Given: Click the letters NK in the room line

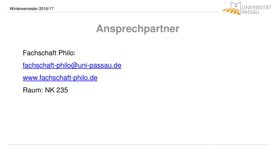Looking at the screenshot, I should point(50,90).
